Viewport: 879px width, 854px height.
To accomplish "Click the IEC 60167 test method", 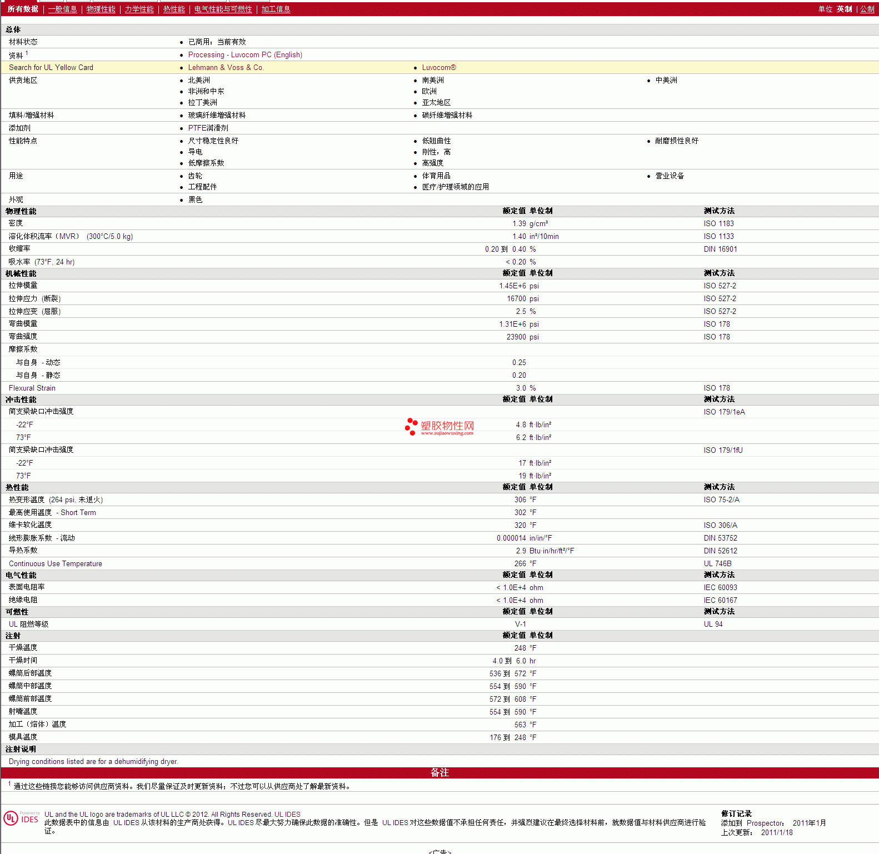I will point(720,600).
